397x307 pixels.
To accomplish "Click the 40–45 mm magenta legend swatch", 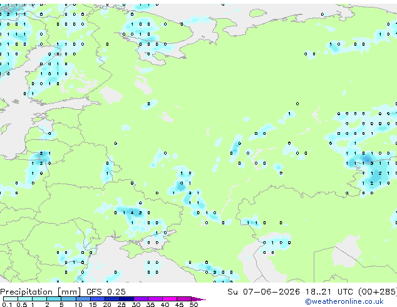I will (170, 299).
